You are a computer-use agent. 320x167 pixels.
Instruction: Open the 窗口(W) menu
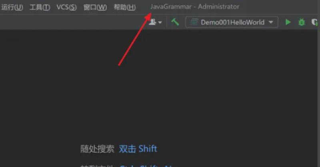tap(95, 7)
